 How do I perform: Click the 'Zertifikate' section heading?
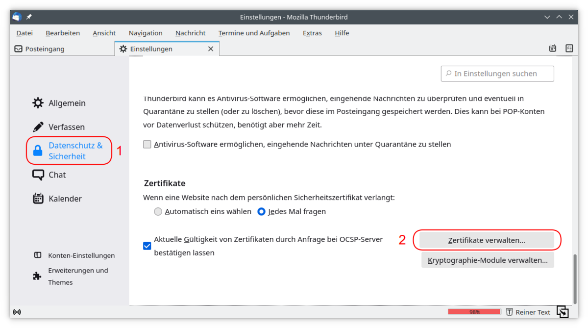[165, 183]
